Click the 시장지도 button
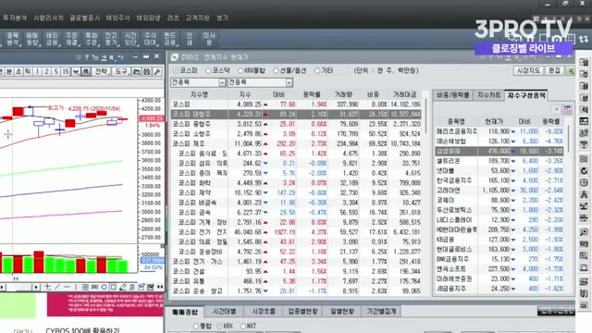This screenshot has width=592, height=333. pyautogui.click(x=528, y=70)
